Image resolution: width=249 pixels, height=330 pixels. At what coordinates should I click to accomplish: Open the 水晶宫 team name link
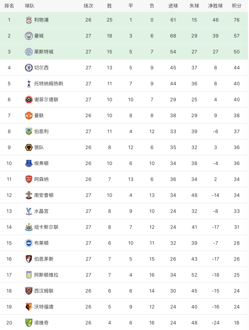point(41,211)
